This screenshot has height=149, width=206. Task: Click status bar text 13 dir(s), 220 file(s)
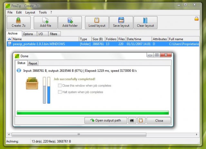pos(51,141)
